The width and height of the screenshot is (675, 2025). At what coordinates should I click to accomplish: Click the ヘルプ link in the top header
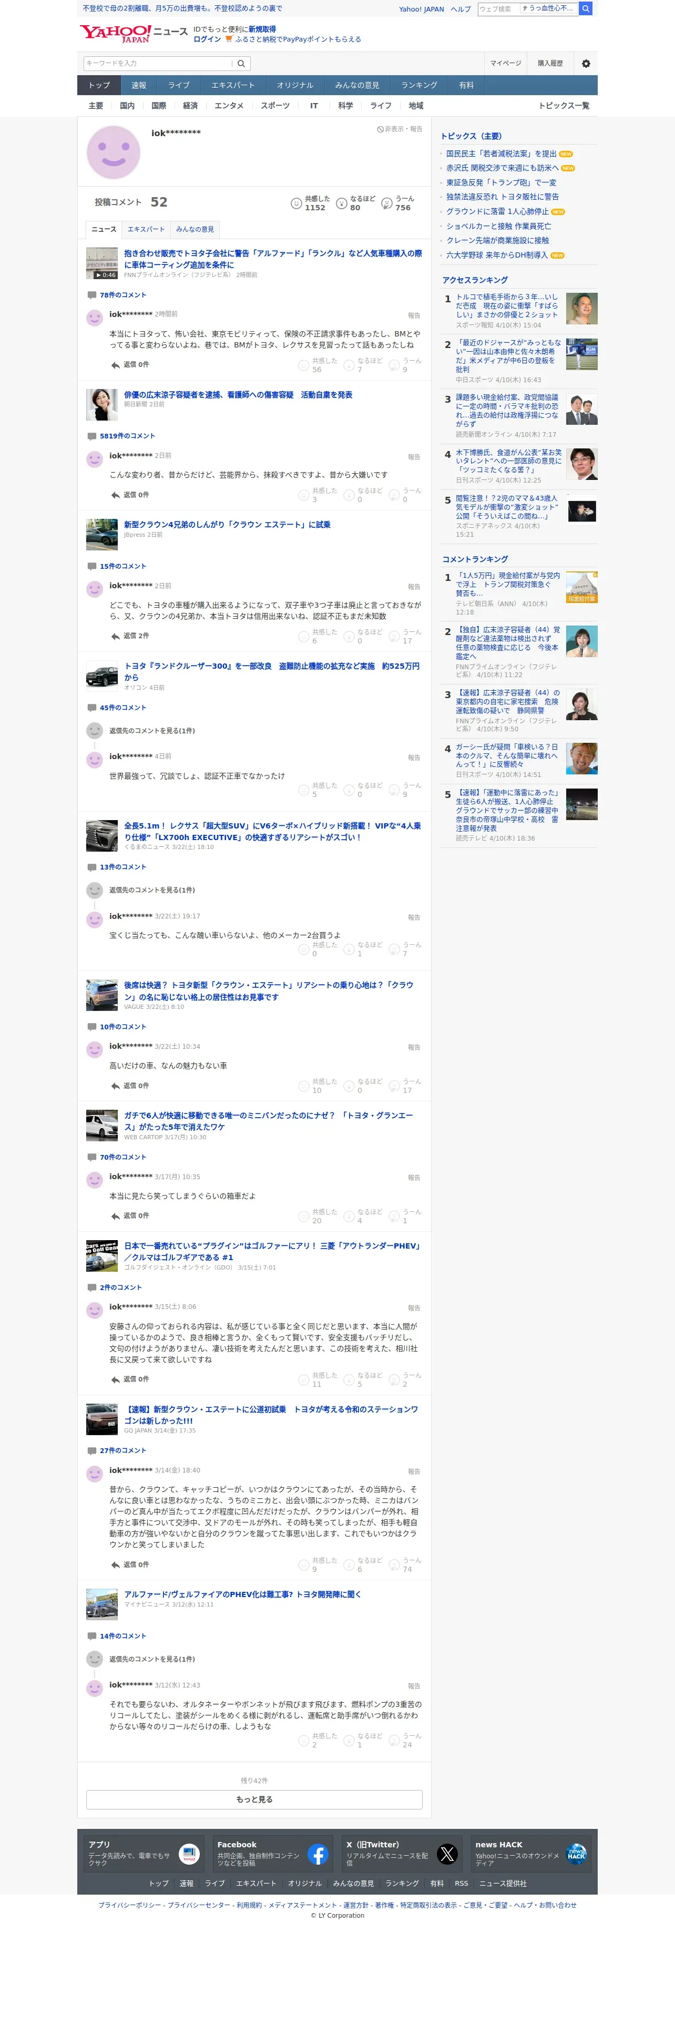pyautogui.click(x=461, y=9)
